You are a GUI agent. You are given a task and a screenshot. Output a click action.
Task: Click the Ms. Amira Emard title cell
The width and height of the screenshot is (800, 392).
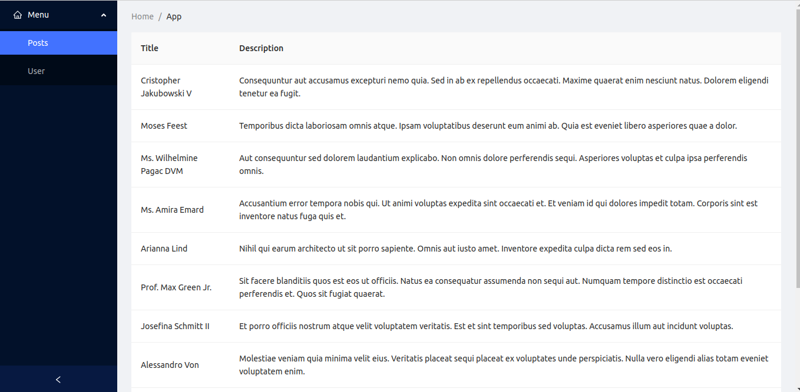pyautogui.click(x=172, y=210)
